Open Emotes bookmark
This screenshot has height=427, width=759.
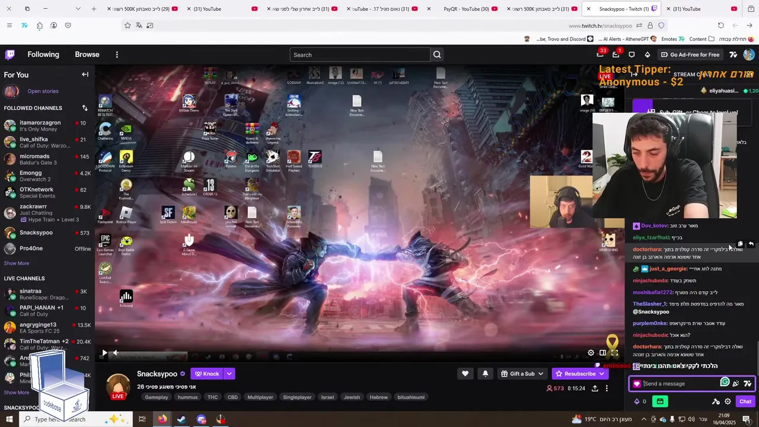point(673,39)
